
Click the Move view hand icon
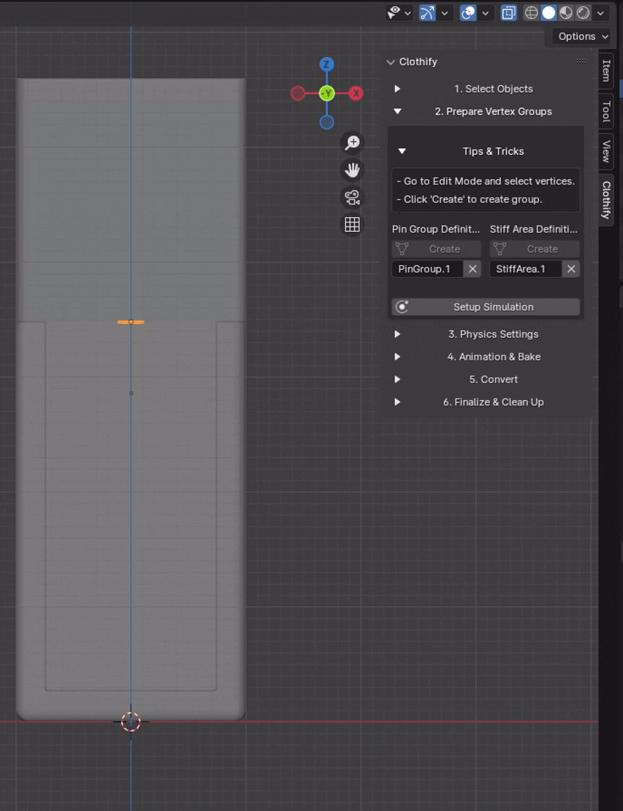pos(352,170)
